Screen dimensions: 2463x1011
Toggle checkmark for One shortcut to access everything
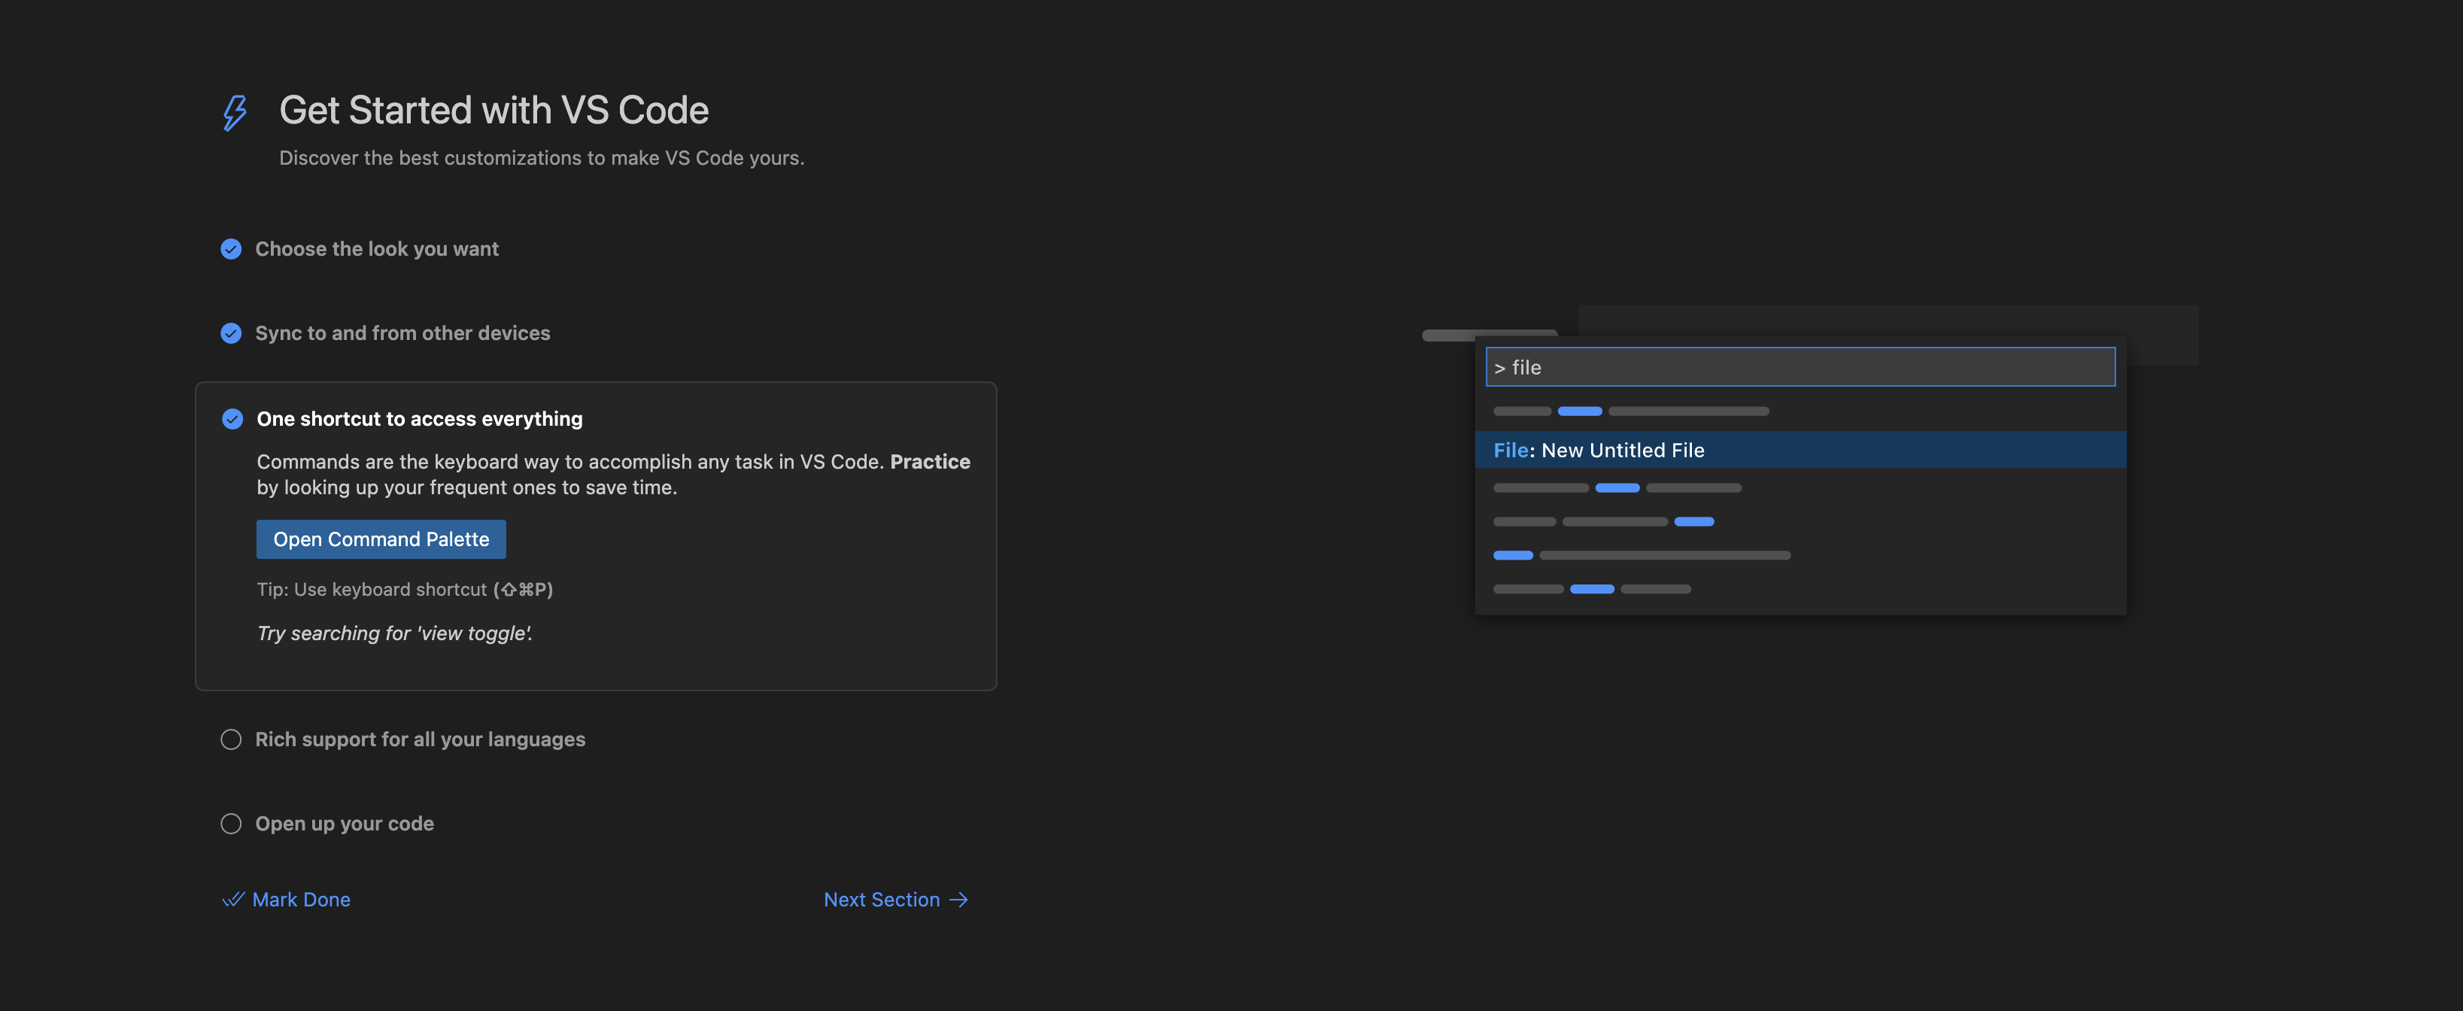click(232, 420)
